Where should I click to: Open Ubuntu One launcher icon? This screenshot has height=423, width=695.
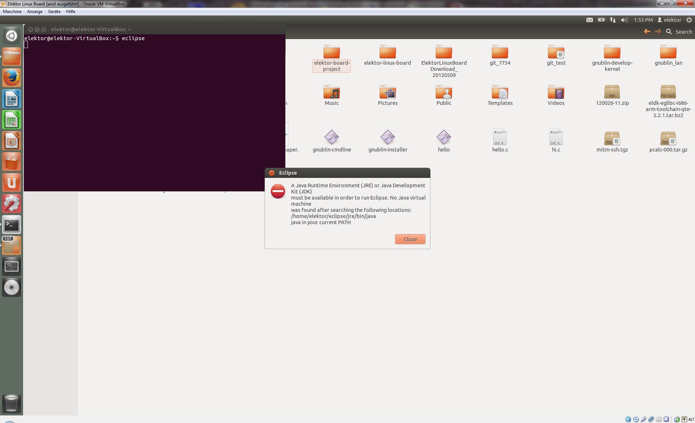click(x=12, y=183)
